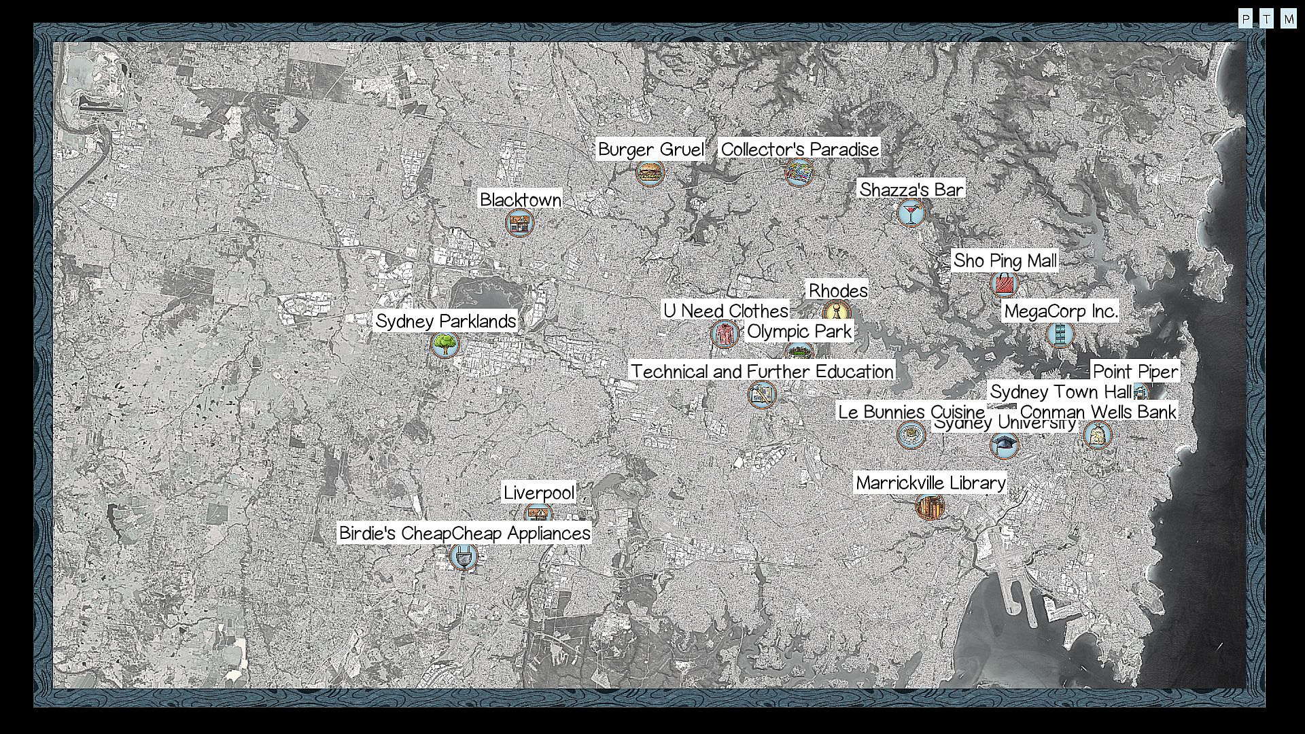Open Conman Wells Bank money bag icon

point(1097,436)
